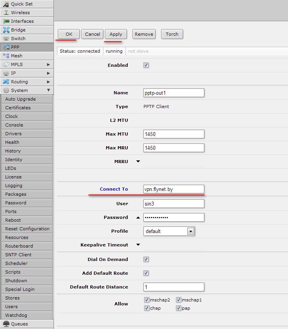This screenshot has height=329, width=288.
Task: Click the PPP icon
Action: [6, 47]
